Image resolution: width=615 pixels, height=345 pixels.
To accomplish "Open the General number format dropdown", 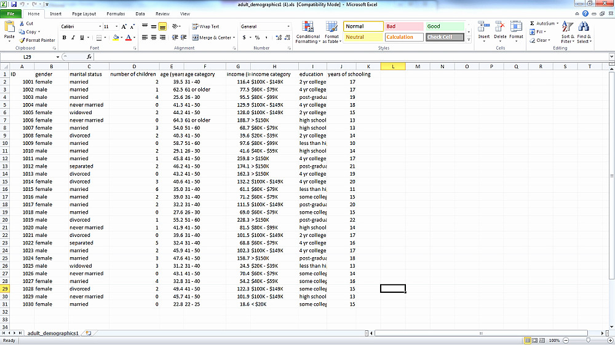I will [x=288, y=26].
